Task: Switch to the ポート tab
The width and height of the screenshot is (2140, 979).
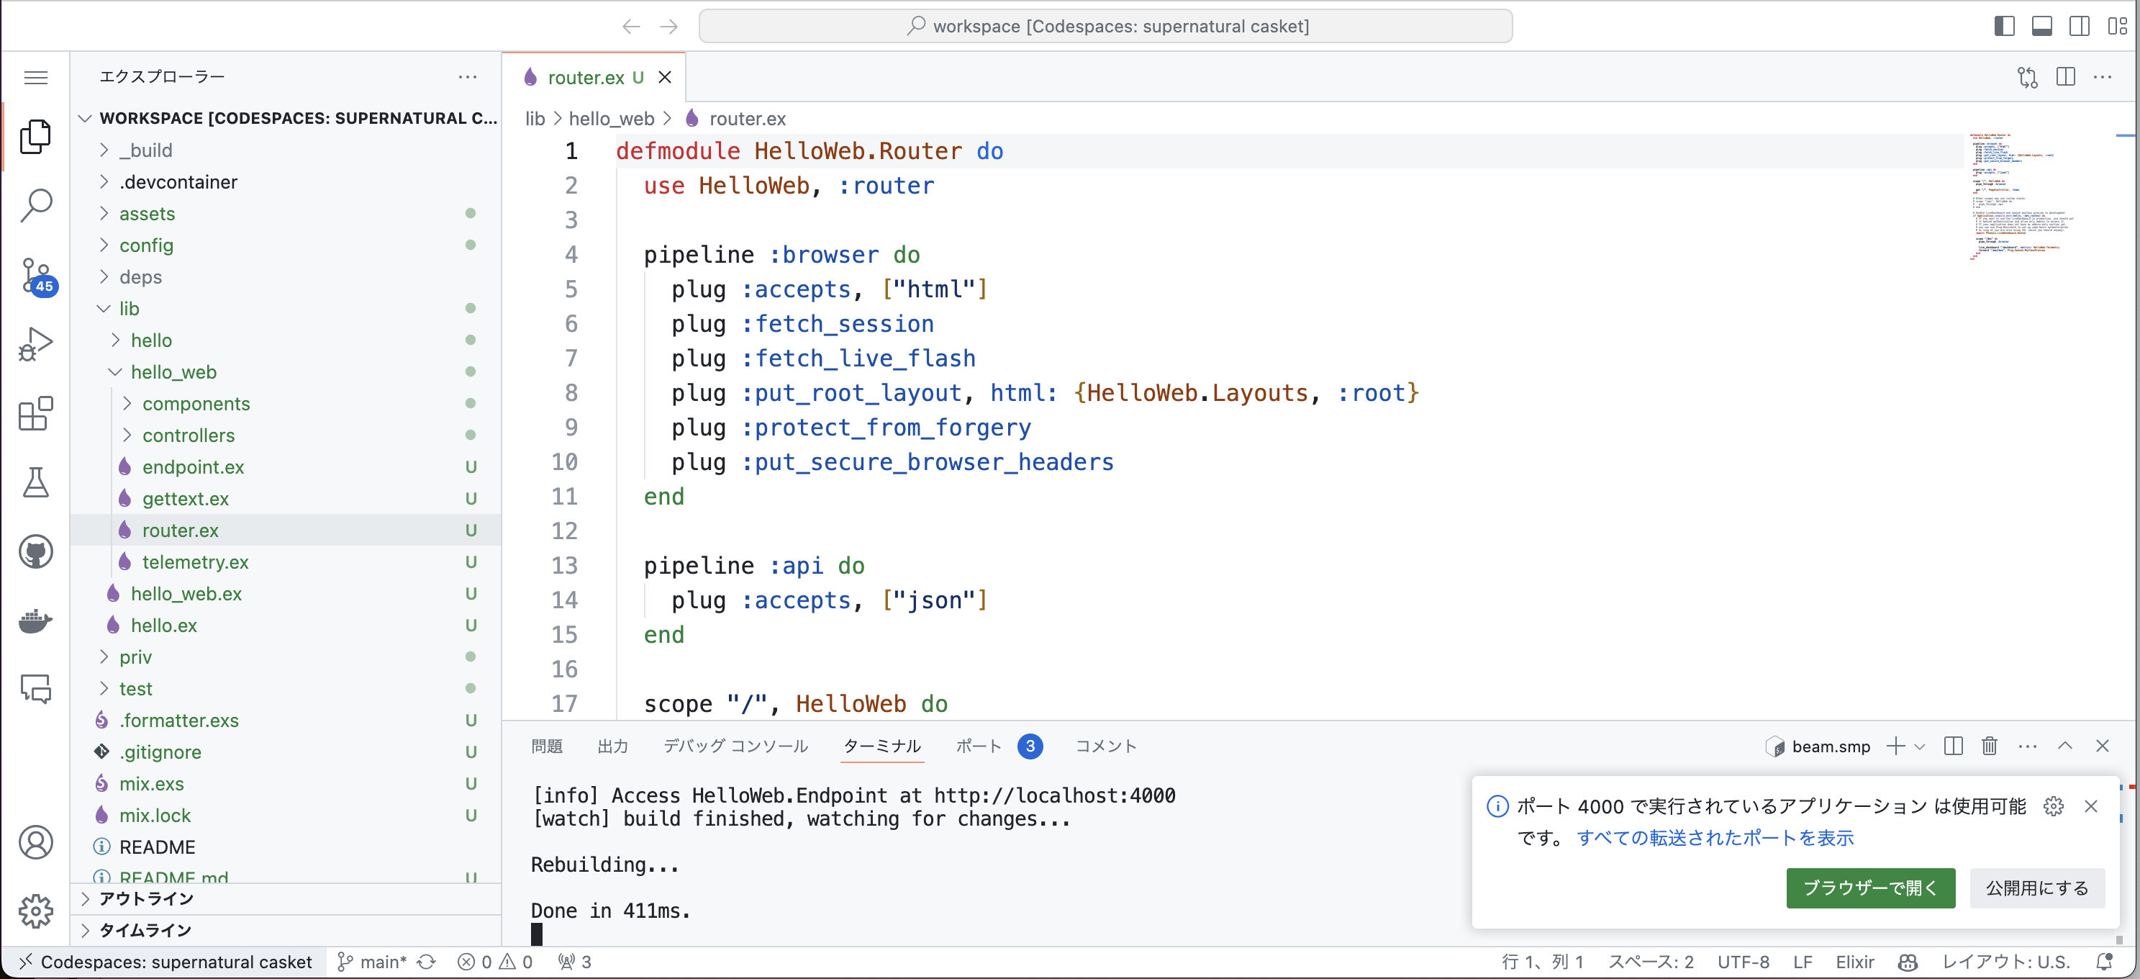Action: click(978, 746)
